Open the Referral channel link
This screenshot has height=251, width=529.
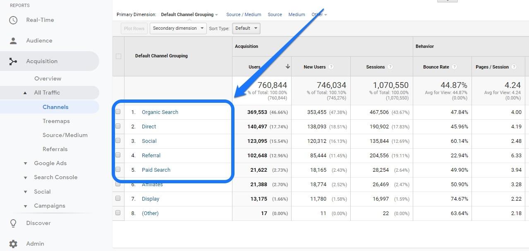pos(151,155)
